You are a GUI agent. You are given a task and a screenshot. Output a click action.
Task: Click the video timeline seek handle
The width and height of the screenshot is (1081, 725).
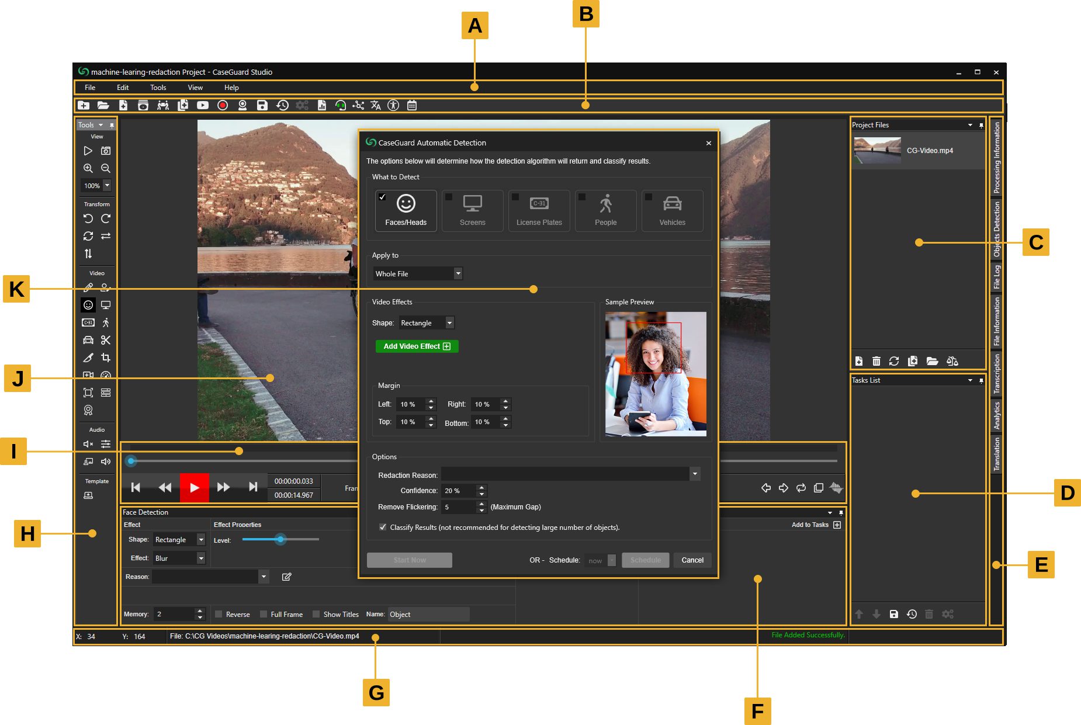click(131, 461)
